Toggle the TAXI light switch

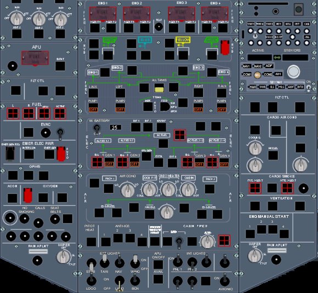104,261
